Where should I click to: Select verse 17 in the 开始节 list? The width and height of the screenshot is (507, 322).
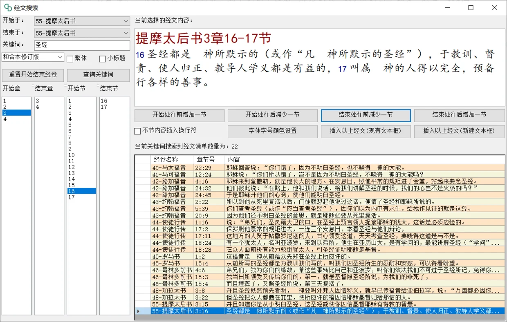[82, 197]
